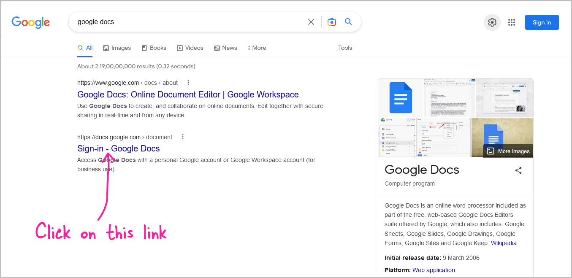The image size is (572, 278).
Task: Select the All tab
Action: tap(85, 48)
